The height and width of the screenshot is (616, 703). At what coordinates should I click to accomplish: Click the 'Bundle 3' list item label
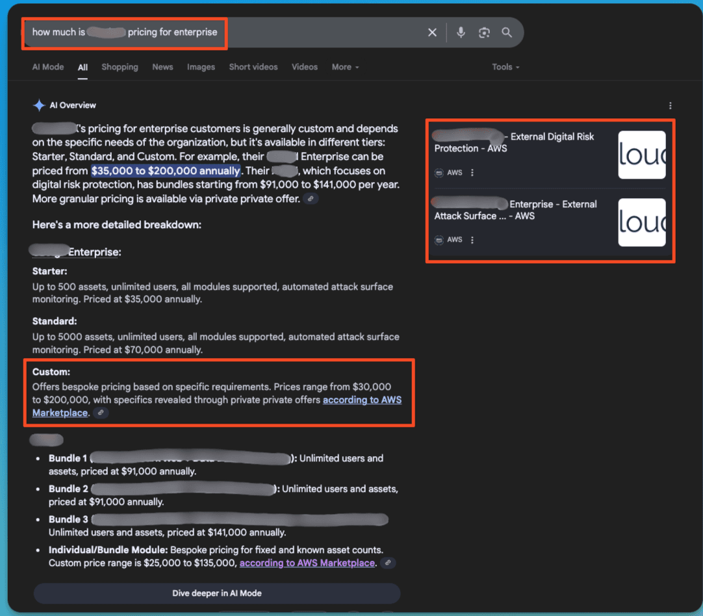click(69, 519)
